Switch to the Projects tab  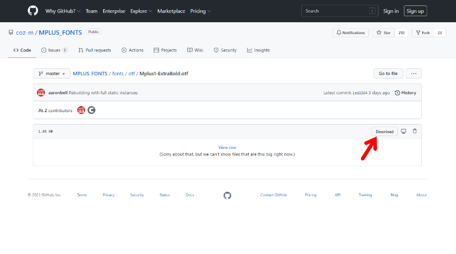click(x=165, y=50)
